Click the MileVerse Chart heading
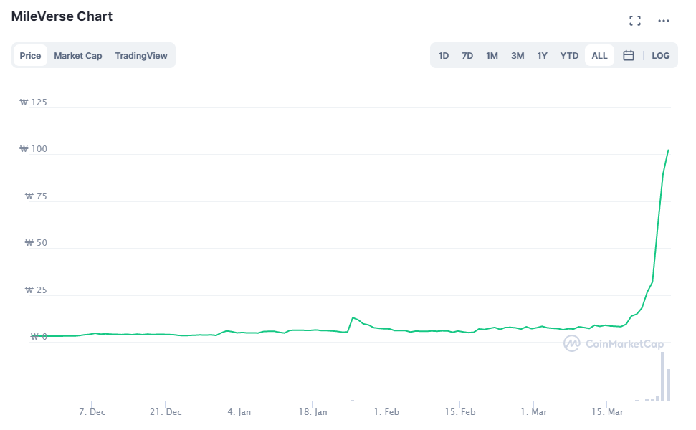 [62, 16]
